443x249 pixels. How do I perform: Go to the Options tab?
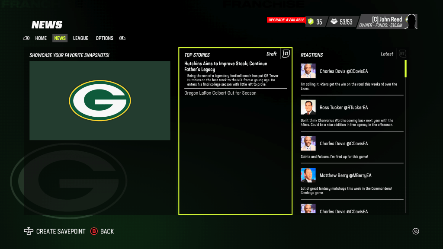click(104, 38)
